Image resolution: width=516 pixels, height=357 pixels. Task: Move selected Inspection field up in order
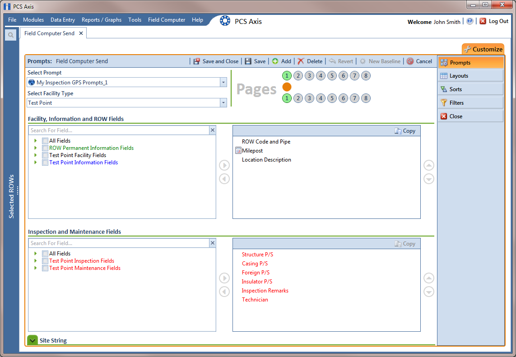pos(428,278)
